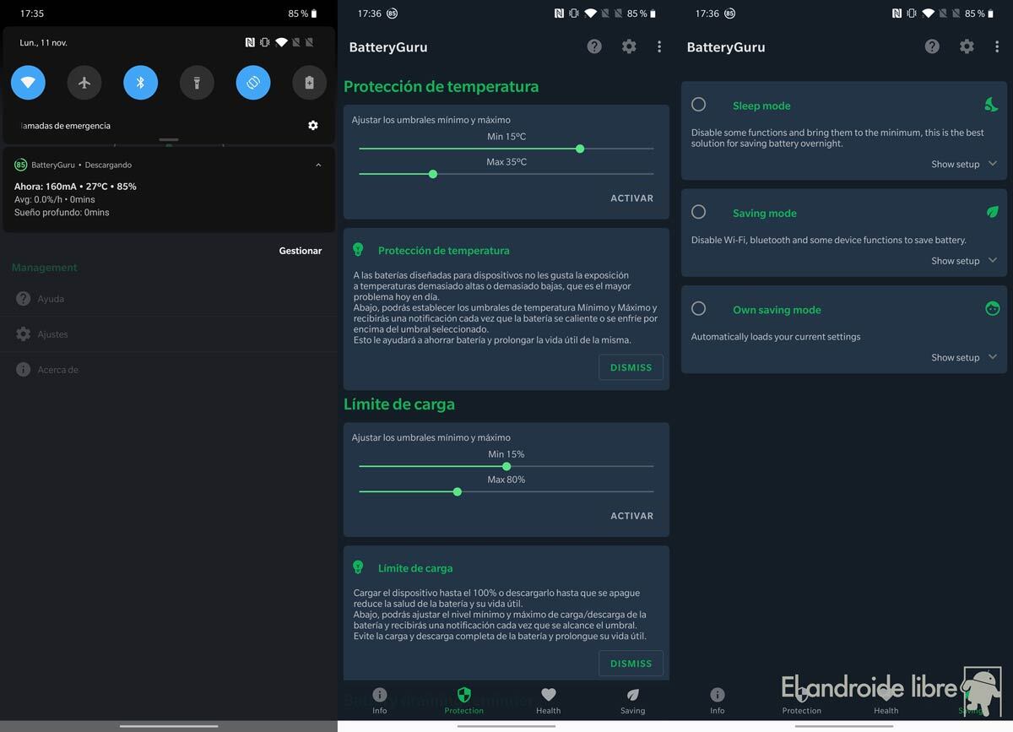Tap the Own saving mode title text
The height and width of the screenshot is (732, 1013).
[777, 310]
